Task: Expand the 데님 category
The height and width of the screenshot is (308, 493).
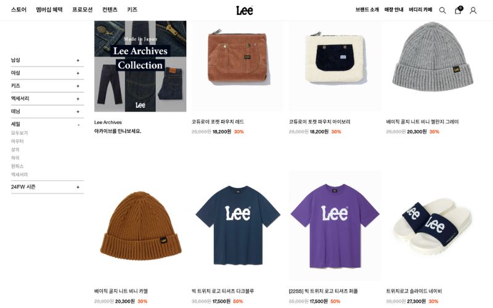Action: coord(47,111)
